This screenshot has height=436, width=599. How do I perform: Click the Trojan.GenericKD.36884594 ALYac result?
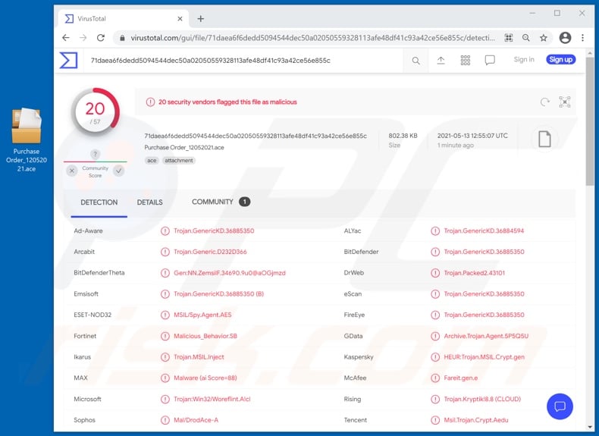[x=484, y=231]
